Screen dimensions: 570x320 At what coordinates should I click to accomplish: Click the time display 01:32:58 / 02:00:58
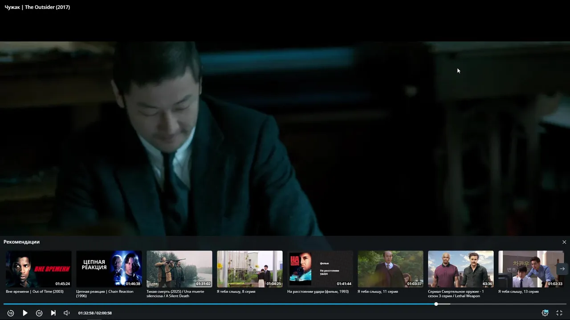95,313
